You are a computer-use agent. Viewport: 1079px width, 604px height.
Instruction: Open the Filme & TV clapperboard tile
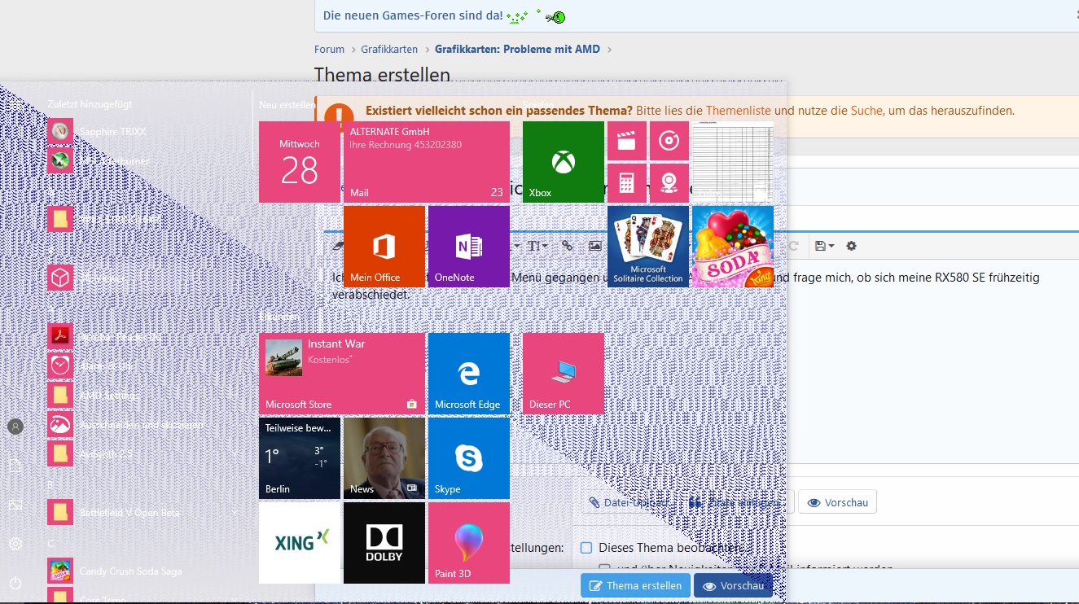[x=627, y=141]
